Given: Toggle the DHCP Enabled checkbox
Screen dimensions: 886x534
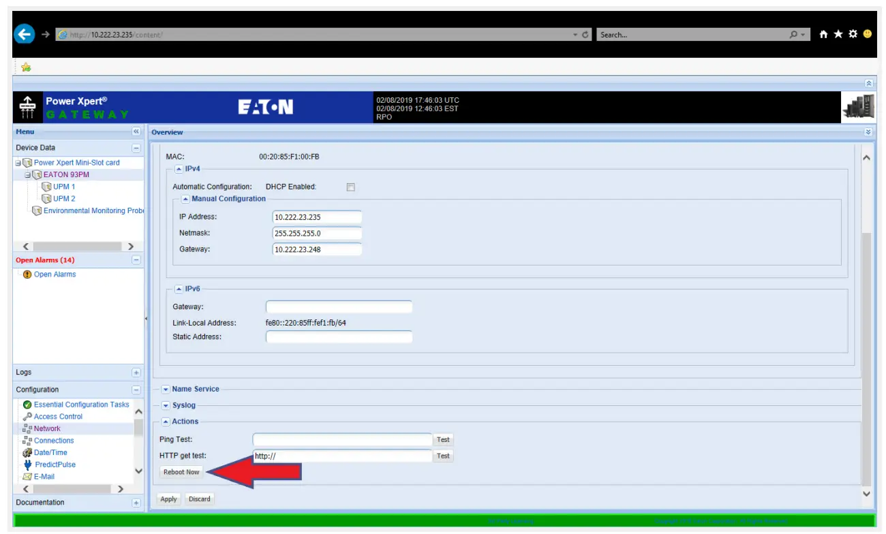Looking at the screenshot, I should click(x=350, y=187).
